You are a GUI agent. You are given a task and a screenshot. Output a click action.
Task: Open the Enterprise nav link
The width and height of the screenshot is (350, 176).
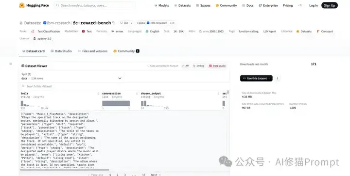click(268, 5)
